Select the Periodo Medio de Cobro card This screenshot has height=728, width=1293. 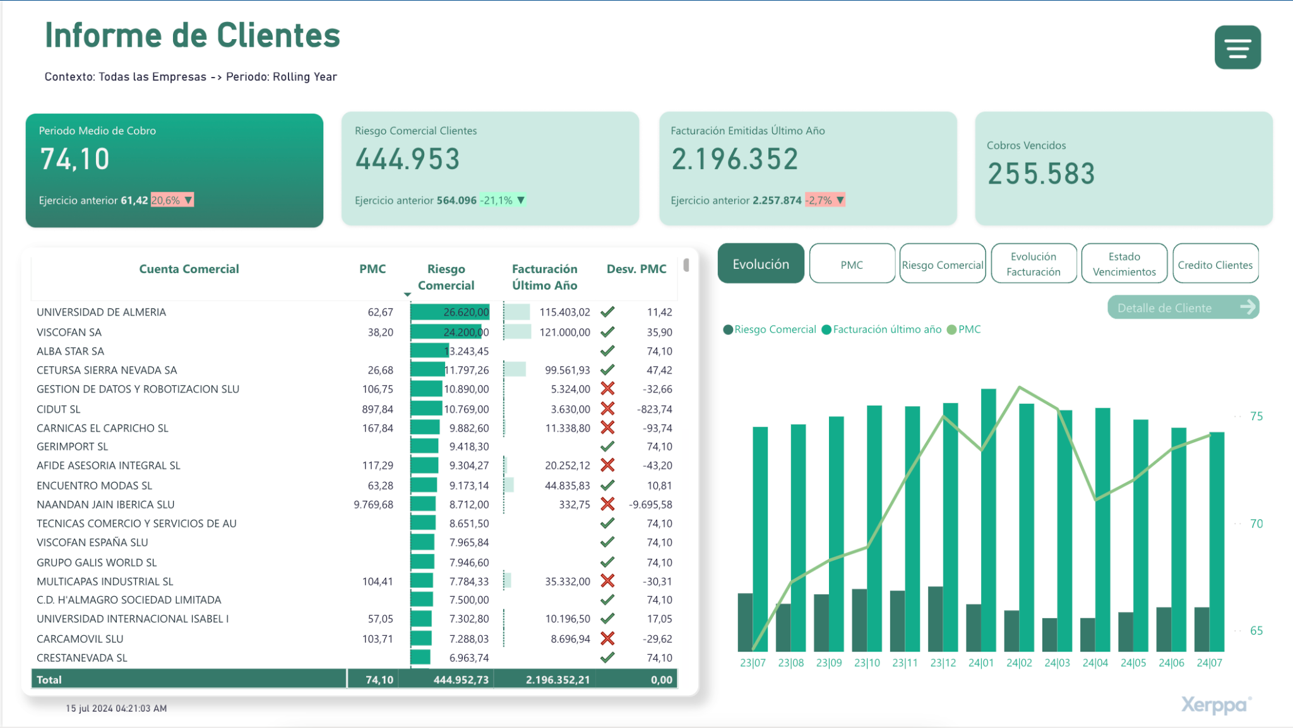[174, 170]
